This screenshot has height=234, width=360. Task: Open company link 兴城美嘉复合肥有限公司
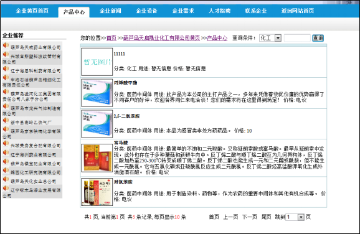[36, 146]
